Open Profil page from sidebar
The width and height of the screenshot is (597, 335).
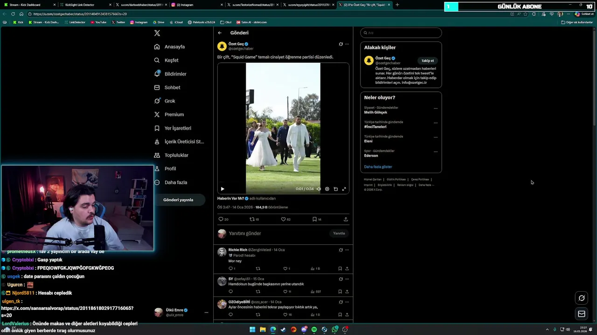pyautogui.click(x=165, y=168)
